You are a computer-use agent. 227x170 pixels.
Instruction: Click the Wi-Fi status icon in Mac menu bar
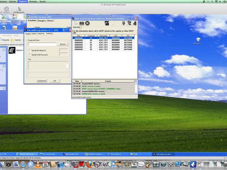point(216,1)
